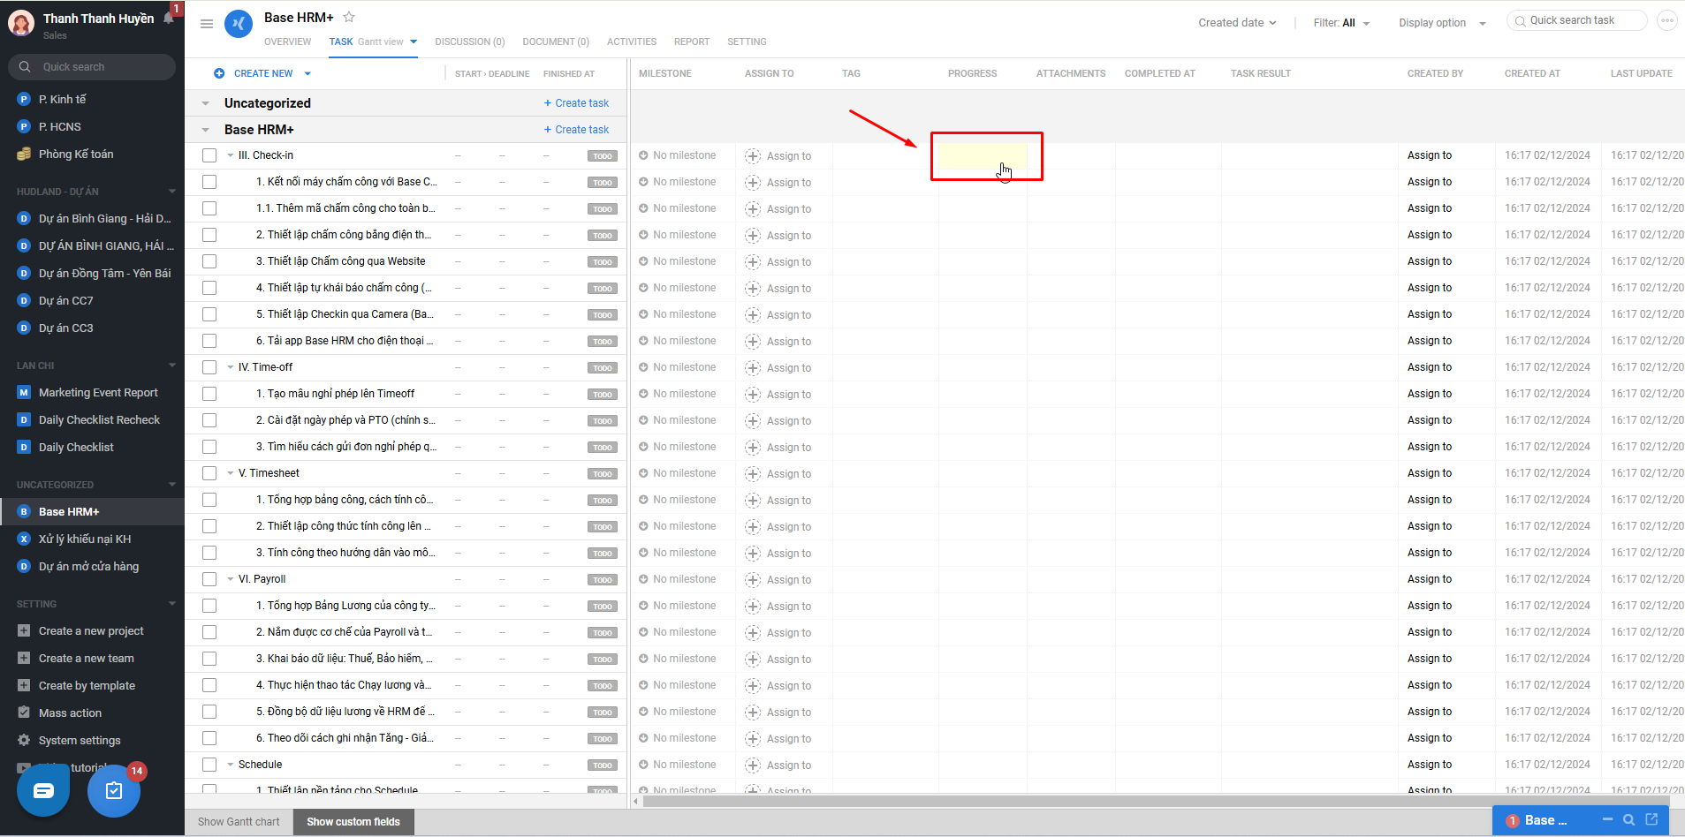
Task: Open the Gantt view dropdown arrow
Action: click(x=414, y=41)
